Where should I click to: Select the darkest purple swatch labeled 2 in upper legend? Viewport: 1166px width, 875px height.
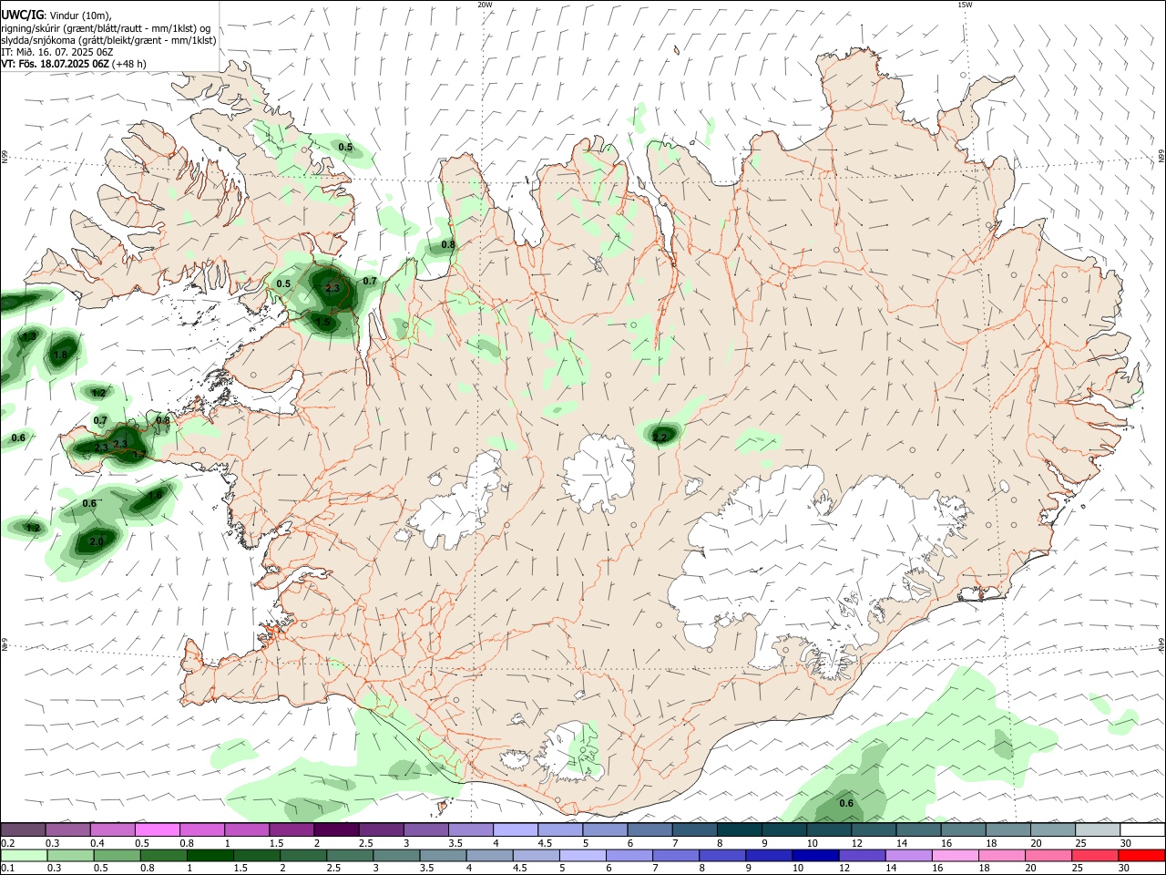tap(335, 829)
